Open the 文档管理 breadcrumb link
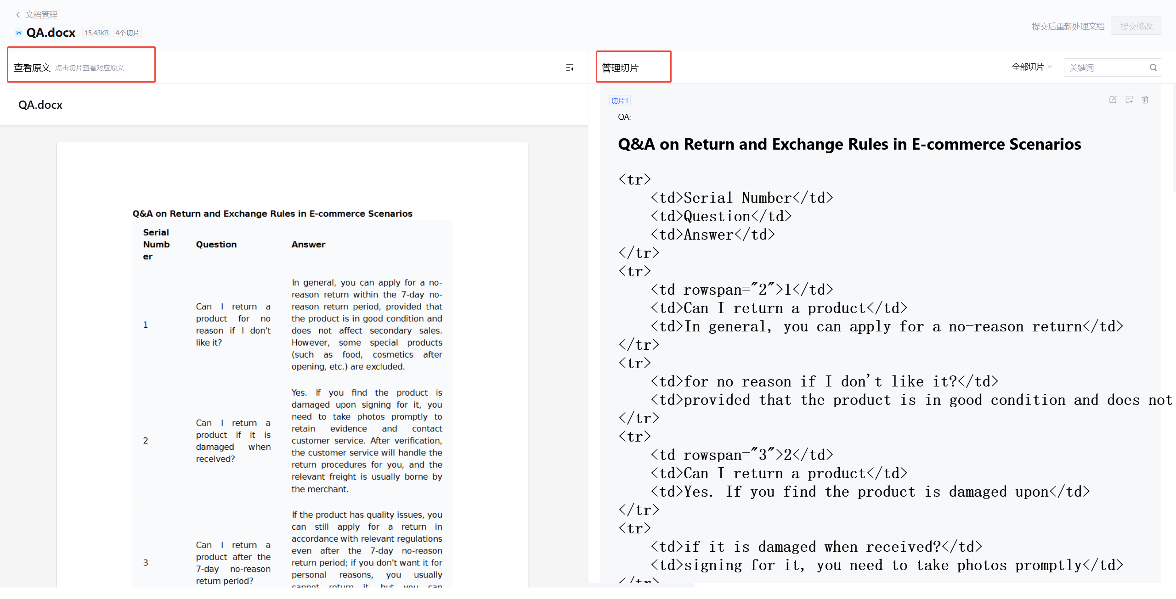The image size is (1176, 599). [x=41, y=15]
